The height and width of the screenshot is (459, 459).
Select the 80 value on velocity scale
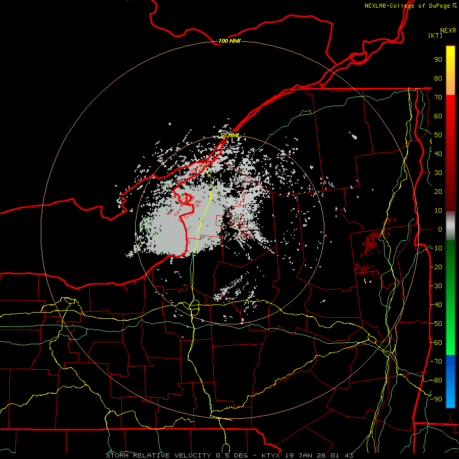point(438,79)
